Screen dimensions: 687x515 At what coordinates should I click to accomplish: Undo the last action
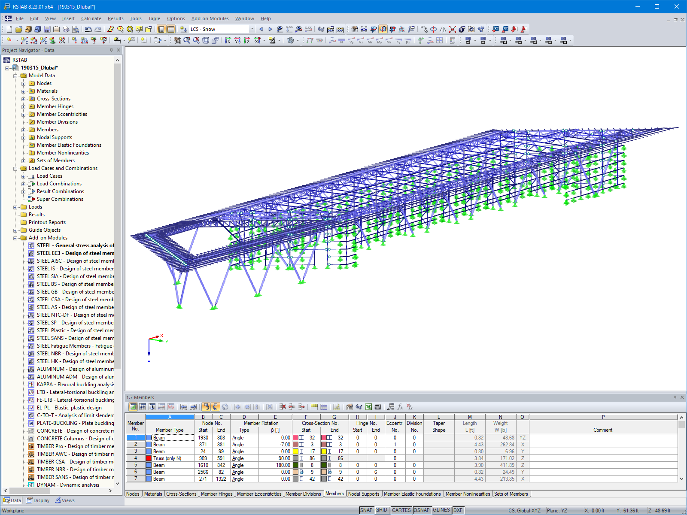click(88, 29)
